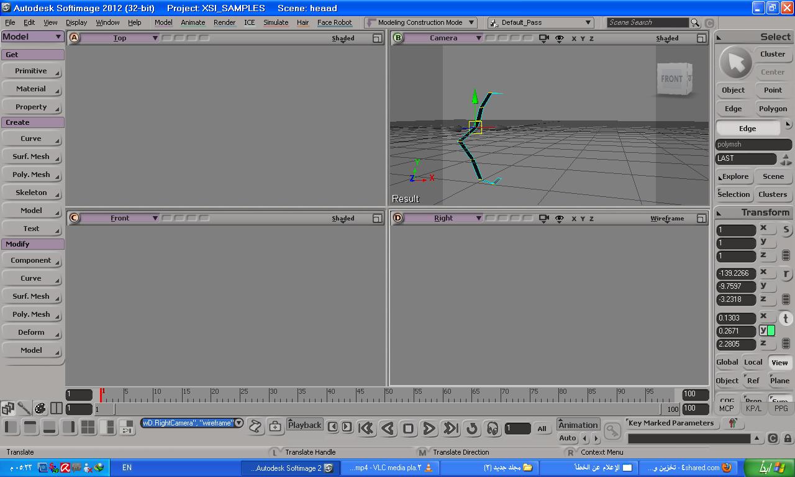Switch to the KP/L tab
Image resolution: width=795 pixels, height=477 pixels.
coord(753,409)
